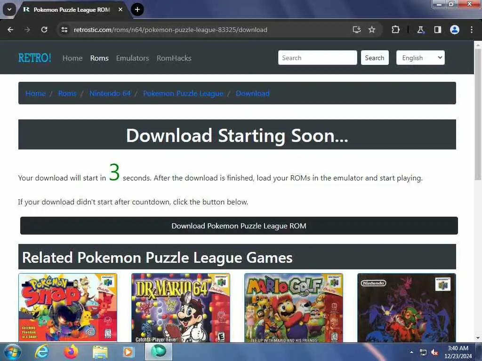
Task: Open the Pokemon Snap game thumbnail
Action: coord(68,307)
